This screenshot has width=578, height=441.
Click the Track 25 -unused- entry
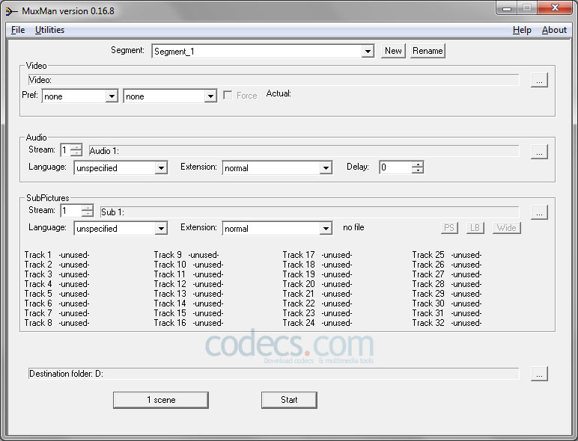coord(447,255)
